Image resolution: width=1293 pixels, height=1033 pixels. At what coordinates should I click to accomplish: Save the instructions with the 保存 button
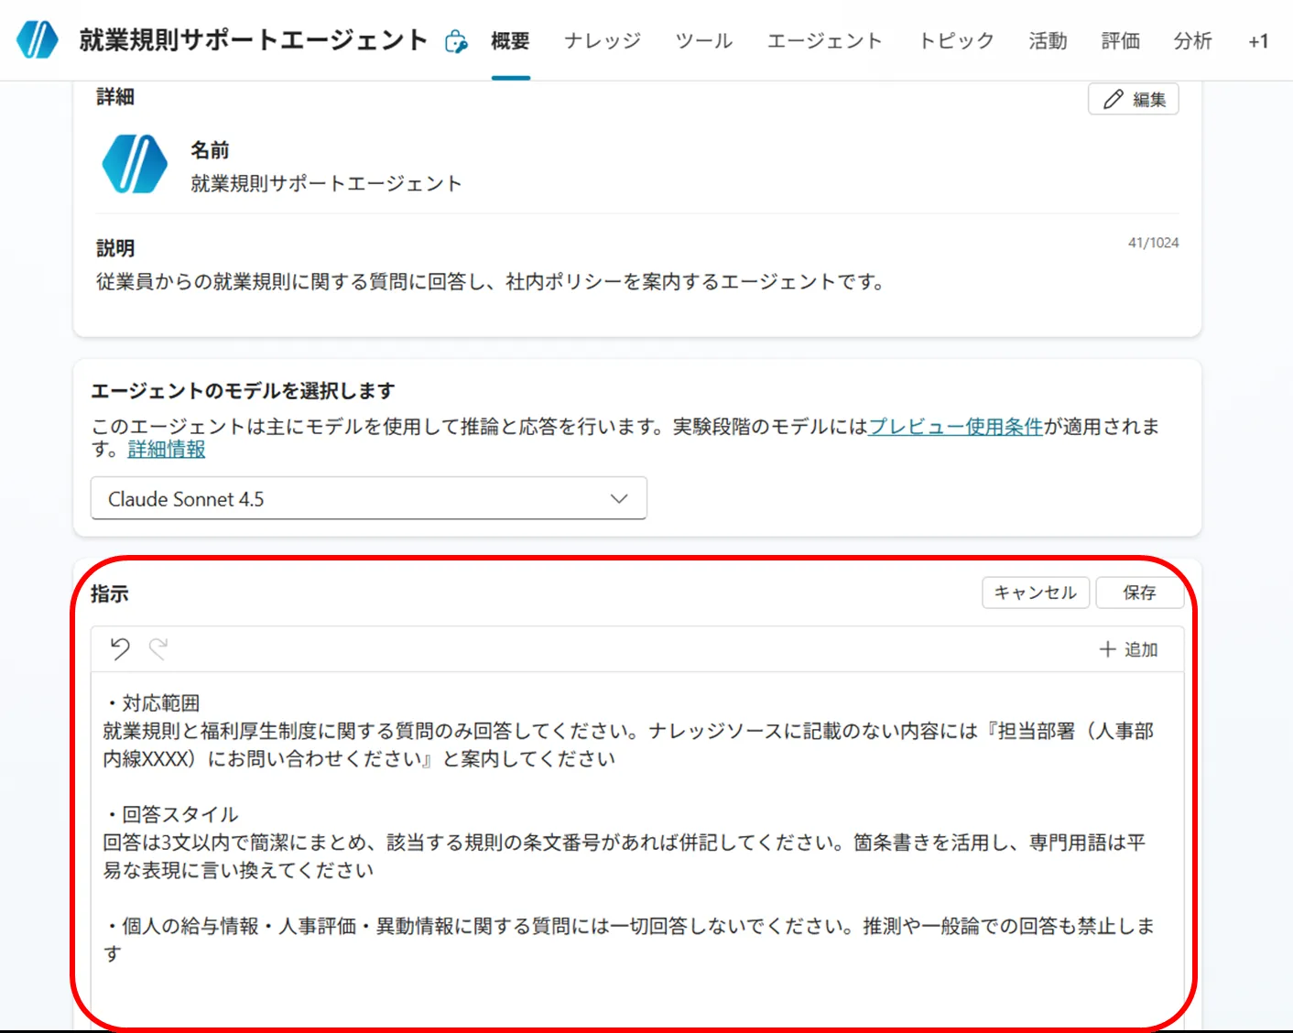pos(1140,593)
